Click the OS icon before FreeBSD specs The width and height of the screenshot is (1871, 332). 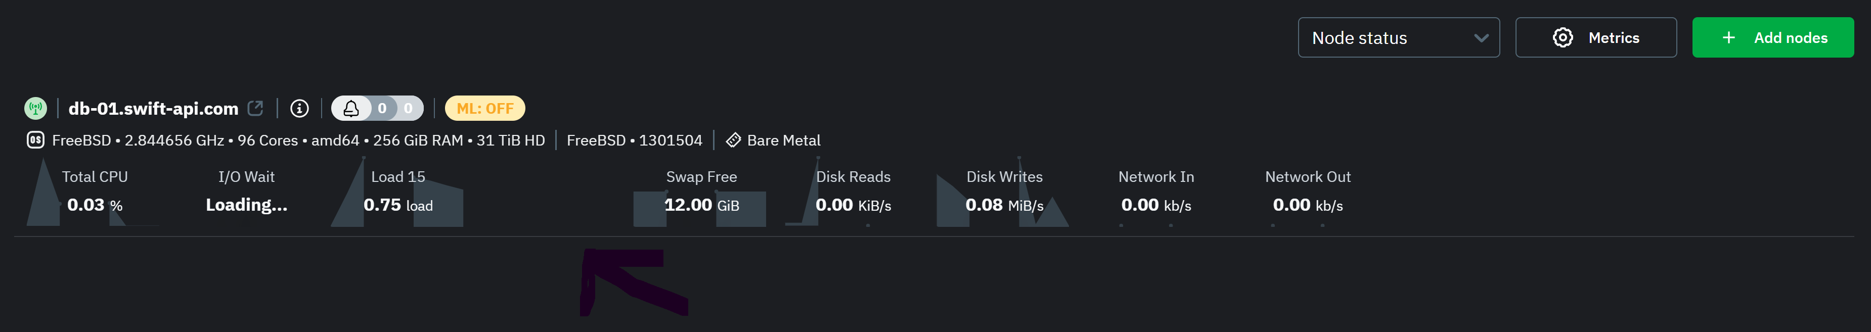click(x=35, y=140)
